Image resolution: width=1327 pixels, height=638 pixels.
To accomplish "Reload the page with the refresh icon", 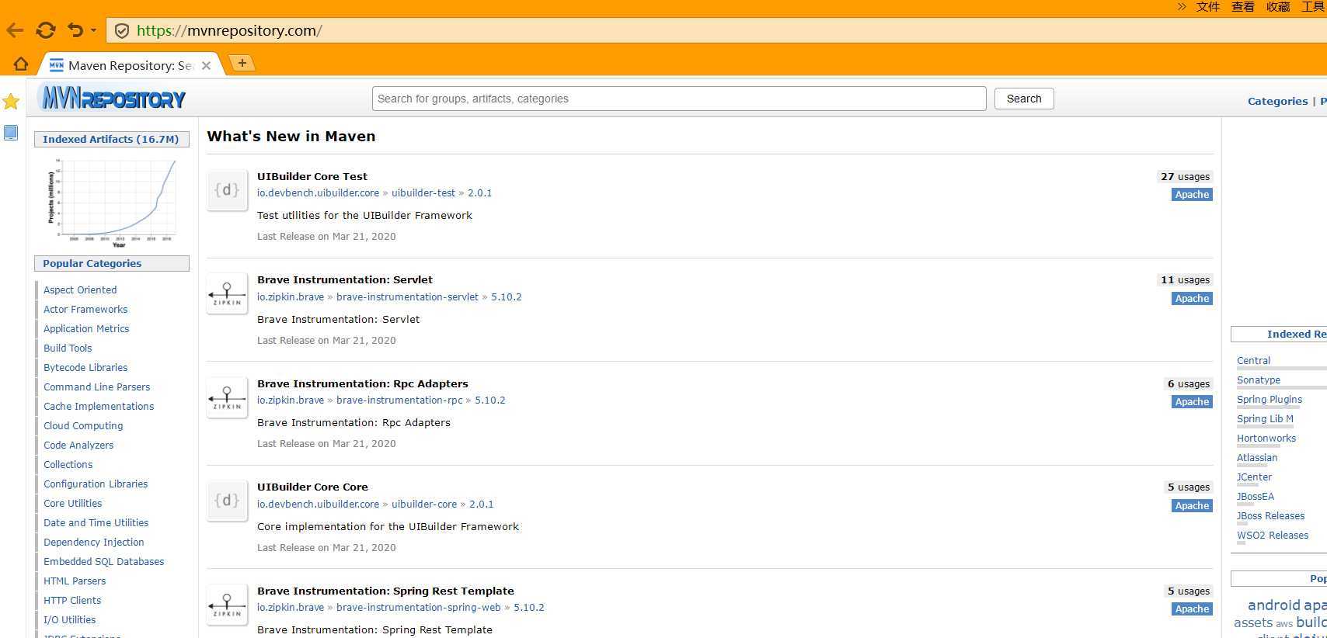I will click(46, 30).
